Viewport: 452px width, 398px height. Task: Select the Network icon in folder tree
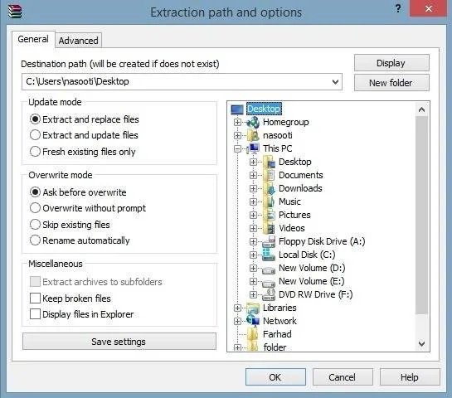click(254, 321)
